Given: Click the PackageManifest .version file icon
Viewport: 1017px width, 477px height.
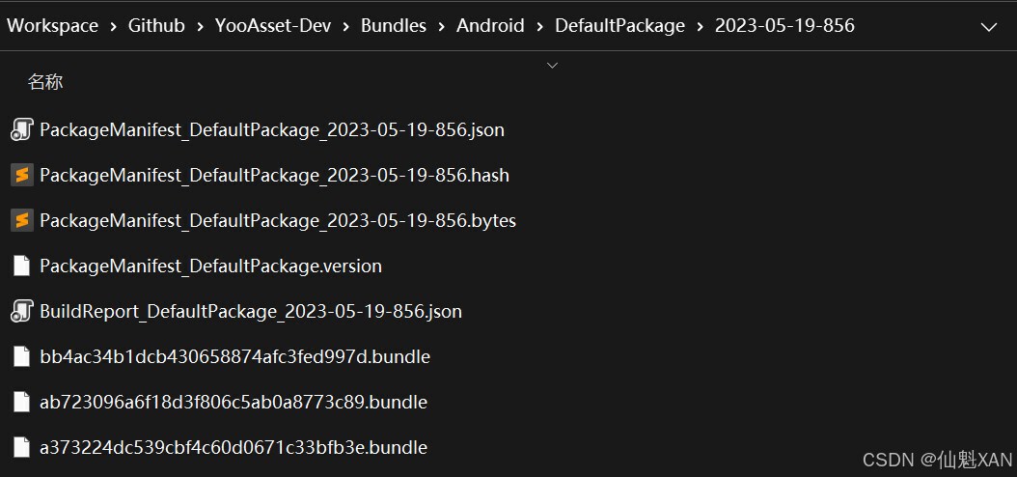Looking at the screenshot, I should pos(21,266).
